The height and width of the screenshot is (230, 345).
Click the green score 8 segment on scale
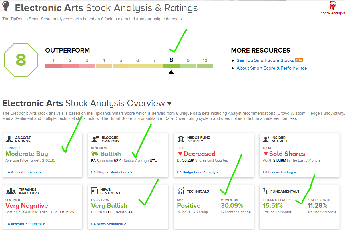click(x=171, y=66)
